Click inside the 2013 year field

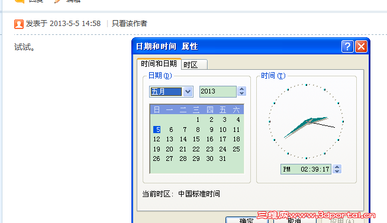click(x=218, y=92)
